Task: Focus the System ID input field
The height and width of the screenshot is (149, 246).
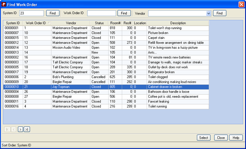Action: 32,14
